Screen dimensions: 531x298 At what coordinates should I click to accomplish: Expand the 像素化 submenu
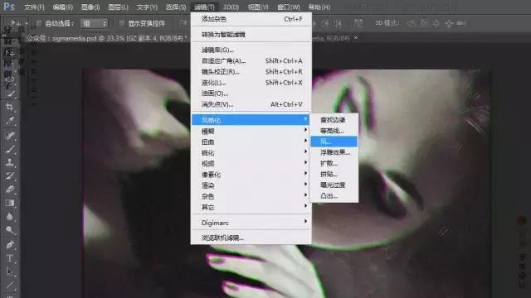coord(251,174)
